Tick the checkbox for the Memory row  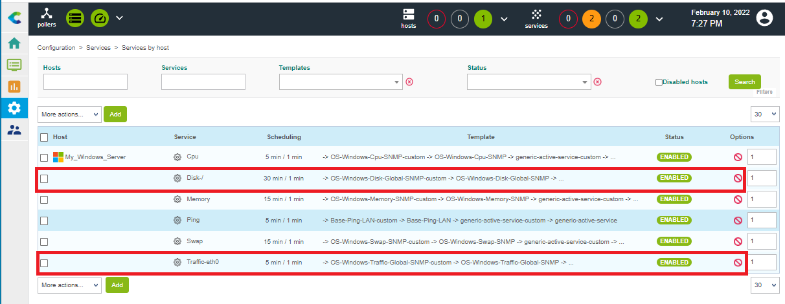44,200
